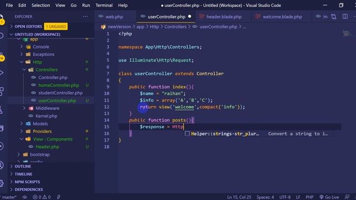The width and height of the screenshot is (356, 200).
Task: Click userController.php in the breadcrumb
Action: (218, 27)
